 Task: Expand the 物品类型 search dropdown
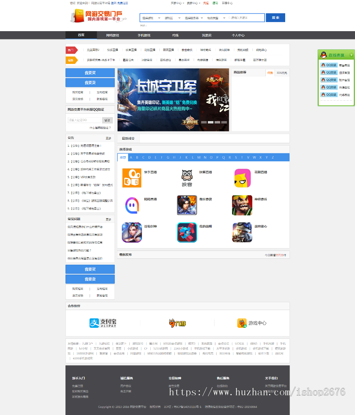216,18
